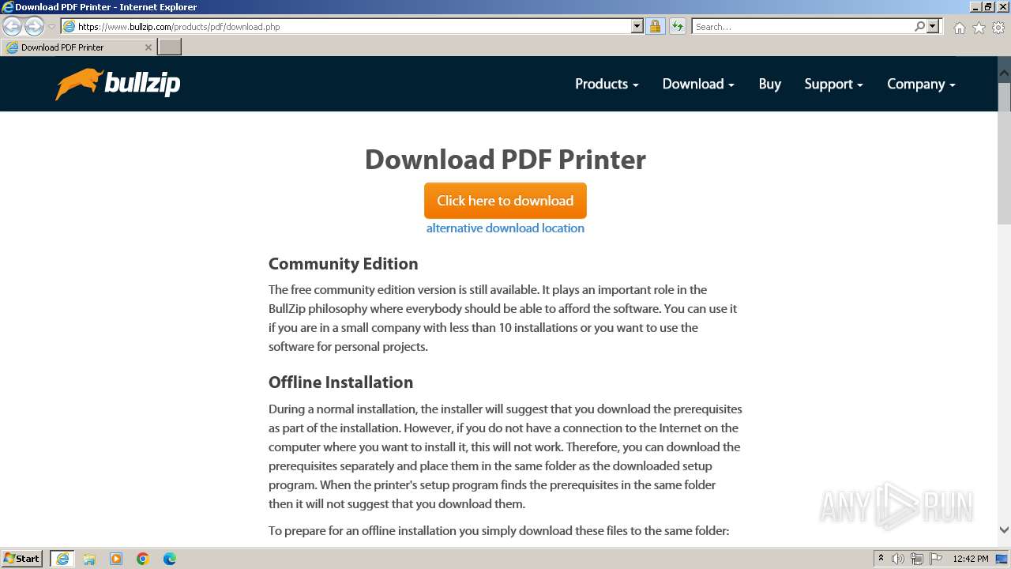The height and width of the screenshot is (569, 1011).
Task: Go back with the browser Back arrow
Action: tap(12, 27)
